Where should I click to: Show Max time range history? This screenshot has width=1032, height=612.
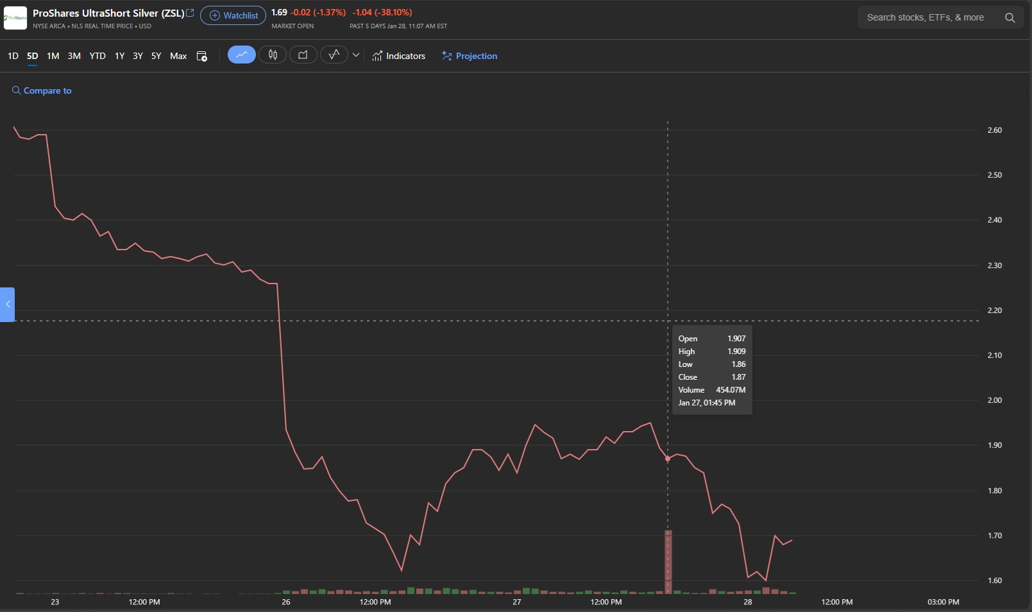pos(178,56)
